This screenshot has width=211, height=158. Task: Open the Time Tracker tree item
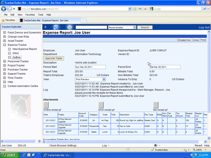(x=15, y=78)
